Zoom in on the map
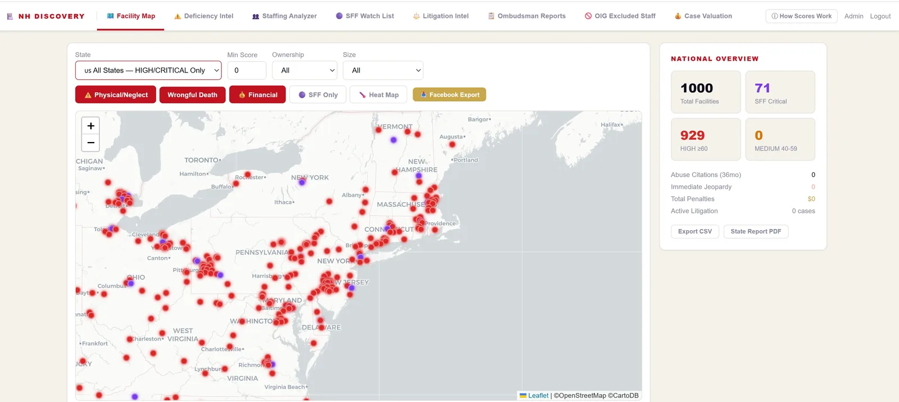The width and height of the screenshot is (899, 402). (x=90, y=126)
